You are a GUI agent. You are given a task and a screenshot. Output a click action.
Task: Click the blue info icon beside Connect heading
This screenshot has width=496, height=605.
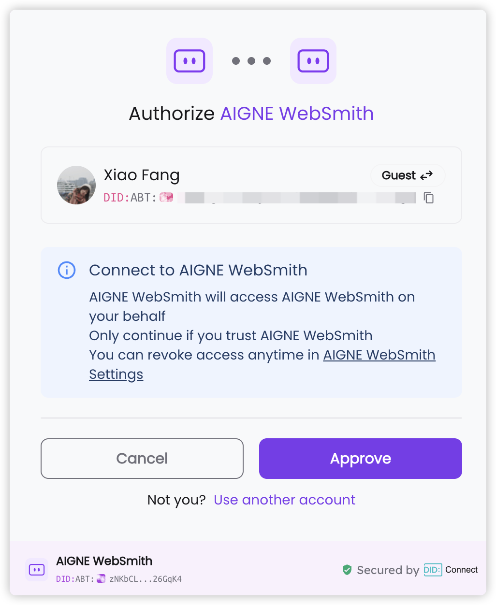pyautogui.click(x=67, y=270)
